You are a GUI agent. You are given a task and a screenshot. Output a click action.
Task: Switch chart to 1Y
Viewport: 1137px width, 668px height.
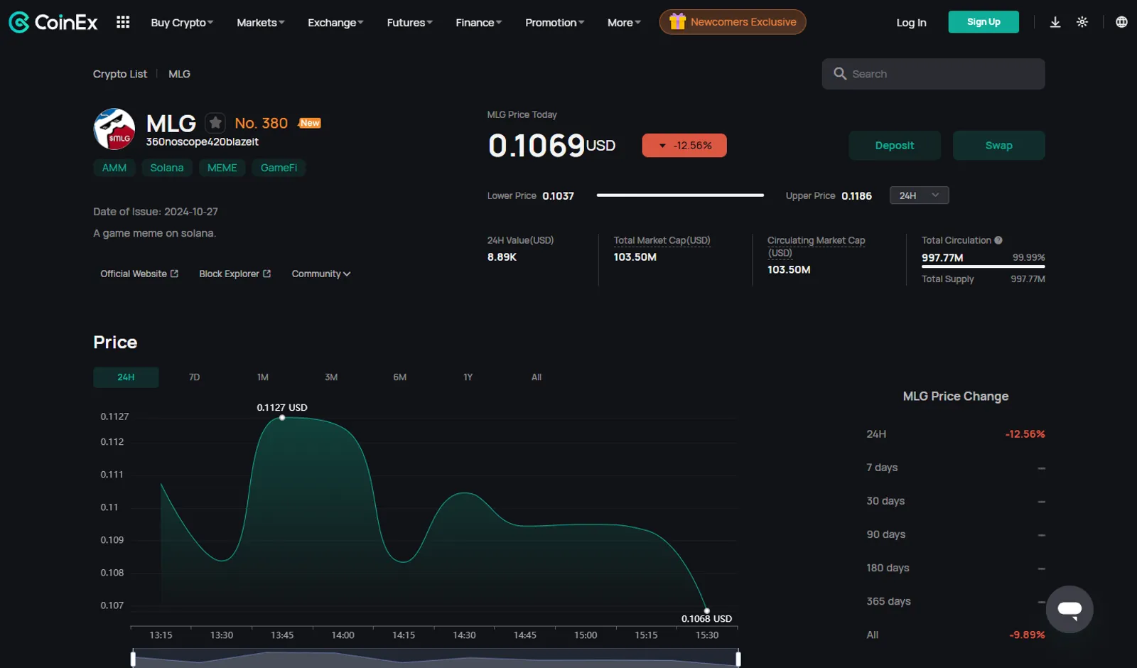[468, 377]
